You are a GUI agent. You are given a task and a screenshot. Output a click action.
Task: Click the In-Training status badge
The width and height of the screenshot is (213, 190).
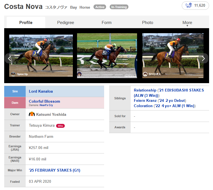click(x=119, y=7)
